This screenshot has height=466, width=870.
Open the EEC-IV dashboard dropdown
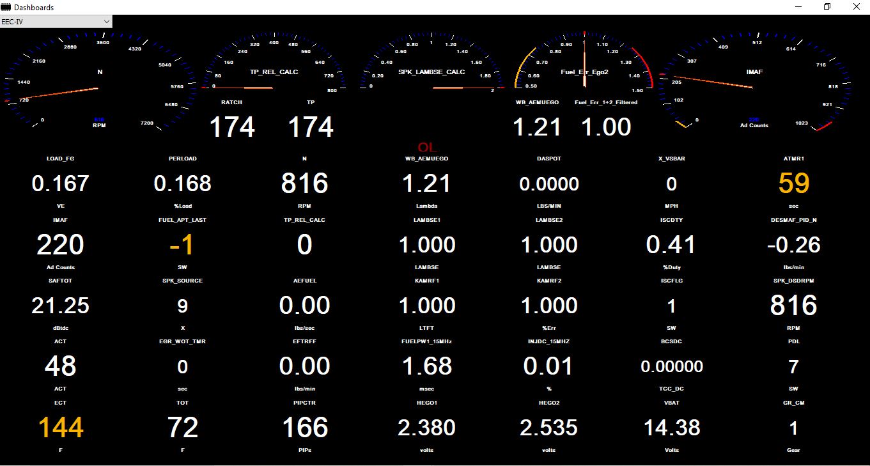click(x=56, y=22)
